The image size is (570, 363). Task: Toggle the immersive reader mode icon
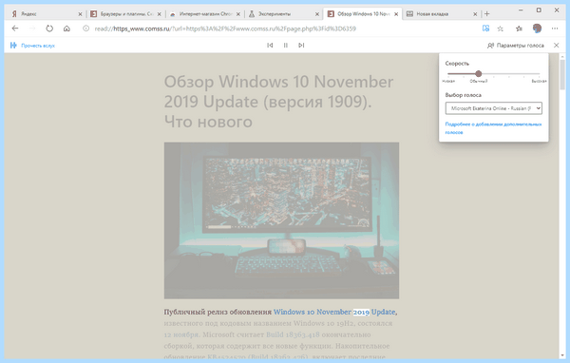click(x=485, y=29)
